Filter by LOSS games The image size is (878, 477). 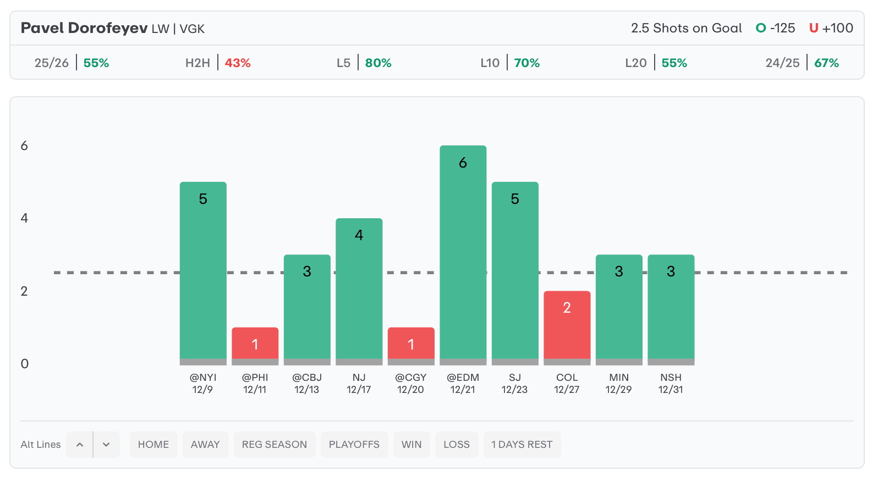coord(457,445)
